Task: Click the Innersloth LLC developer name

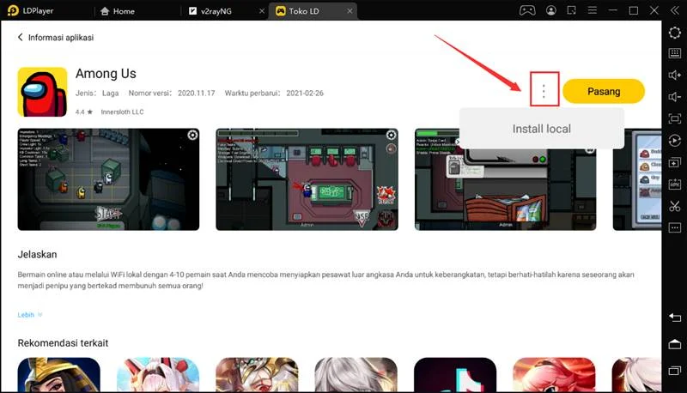Action: (122, 112)
